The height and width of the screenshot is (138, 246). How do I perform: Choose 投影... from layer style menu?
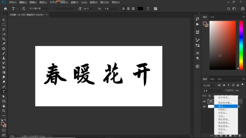226,133
